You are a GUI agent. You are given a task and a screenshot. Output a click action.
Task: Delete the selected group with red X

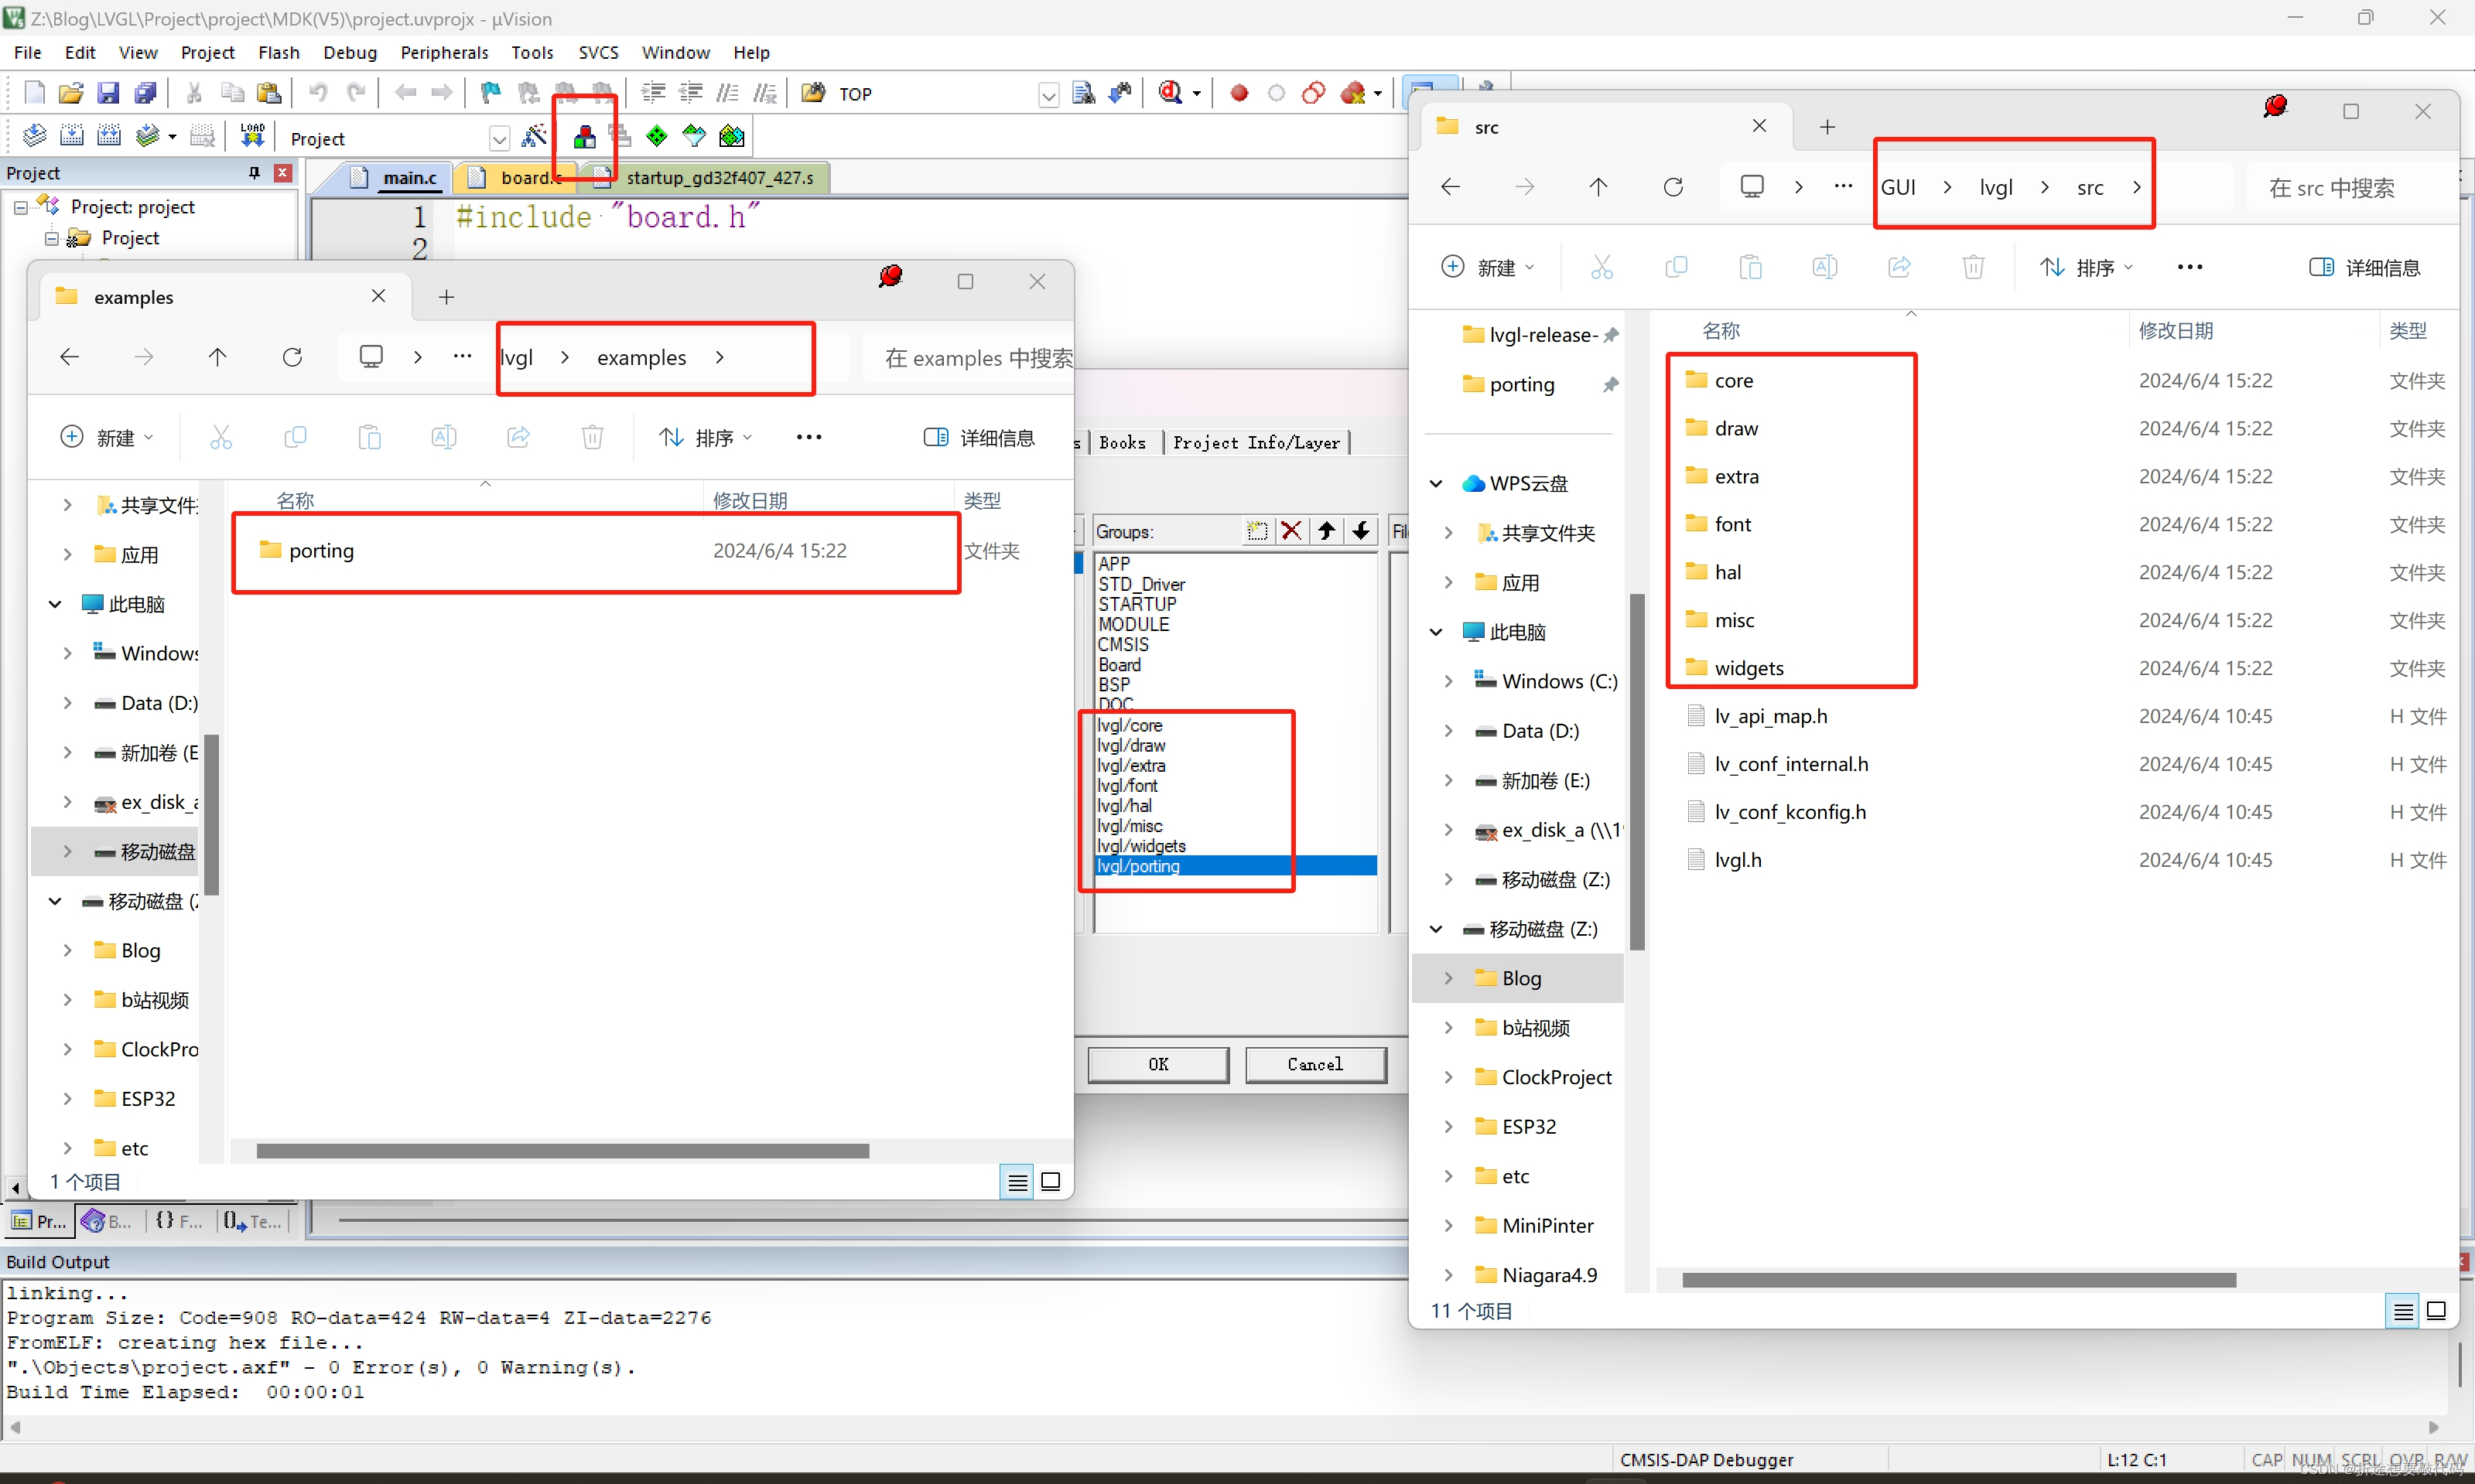coord(1291,531)
